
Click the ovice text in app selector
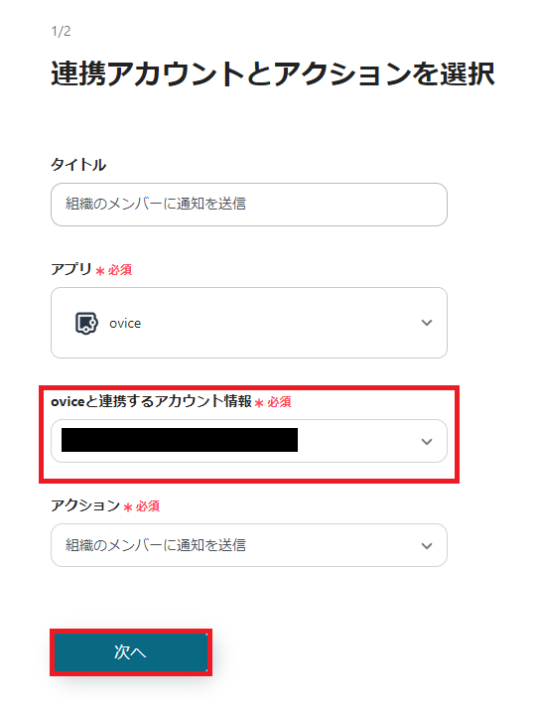tap(125, 324)
